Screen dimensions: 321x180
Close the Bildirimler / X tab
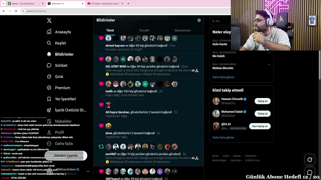pyautogui.click(x=83, y=3)
